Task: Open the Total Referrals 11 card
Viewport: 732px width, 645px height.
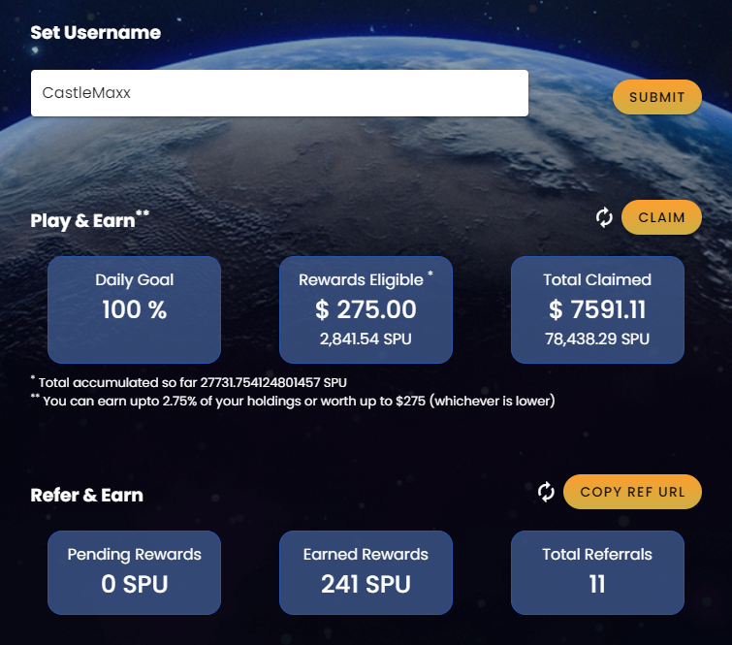Action: tap(597, 572)
